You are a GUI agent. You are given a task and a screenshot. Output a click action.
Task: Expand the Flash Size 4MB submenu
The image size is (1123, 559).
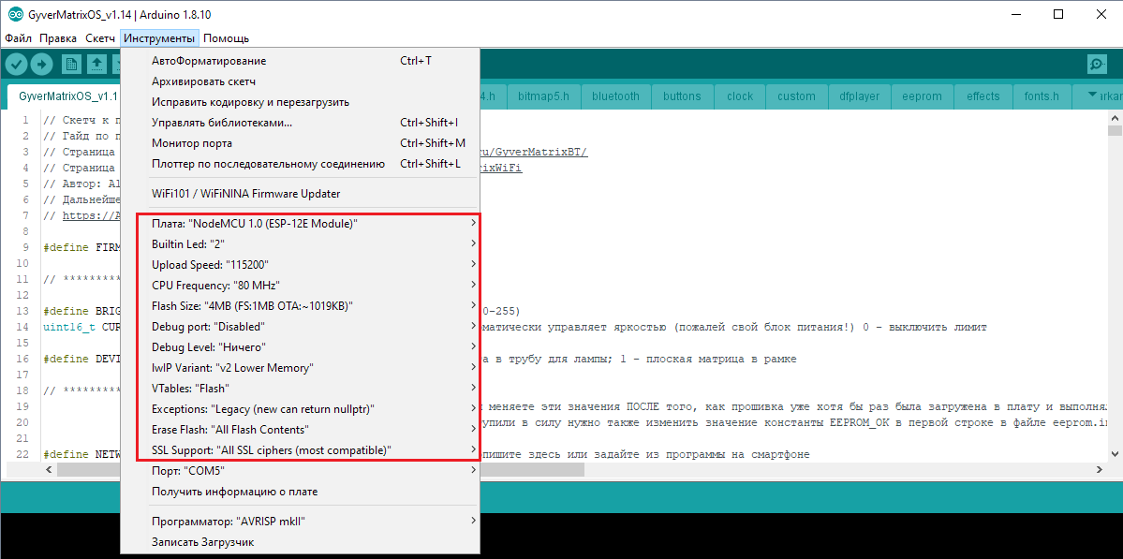pos(300,305)
